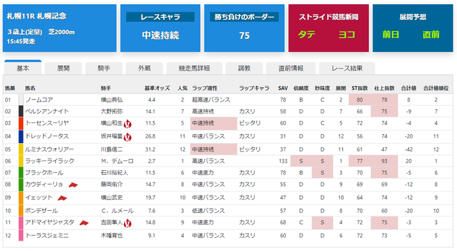
Task: Click jockey name 横山典弘
Action: click(x=111, y=100)
